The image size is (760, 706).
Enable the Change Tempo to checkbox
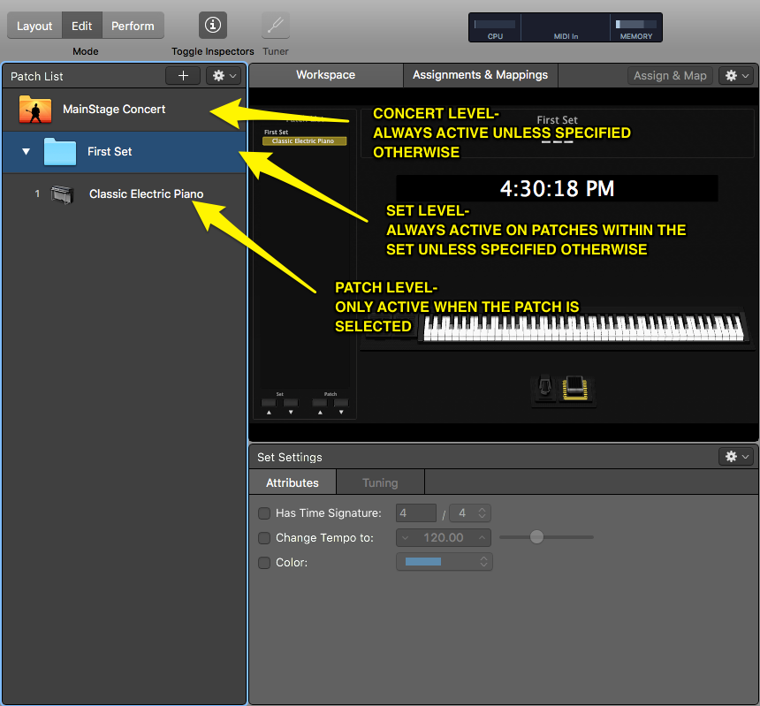[264, 538]
